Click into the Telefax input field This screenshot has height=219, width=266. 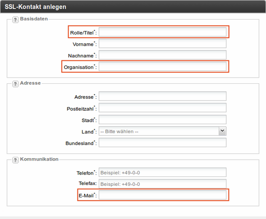[x=163, y=184]
